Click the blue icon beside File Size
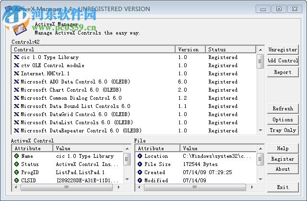 (x=140, y=164)
